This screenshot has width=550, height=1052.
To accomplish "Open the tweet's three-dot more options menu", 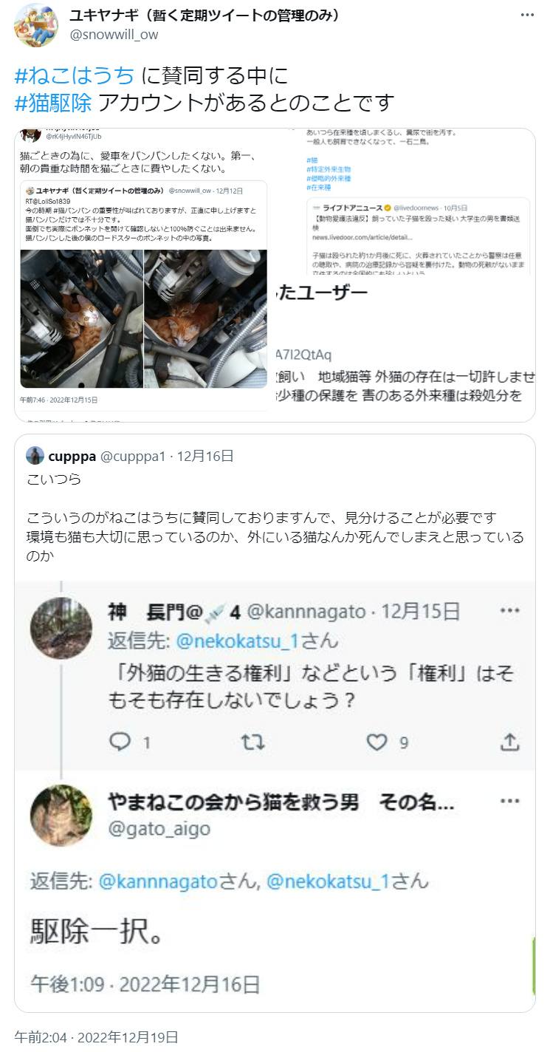I will point(527,15).
